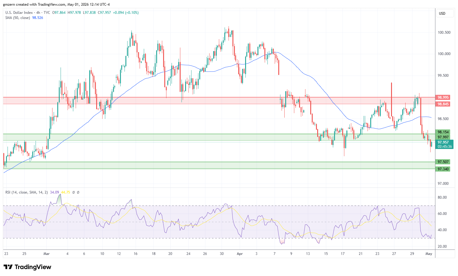Click the red 98.995 price label
This screenshot has width=458, height=276.
(443, 97)
